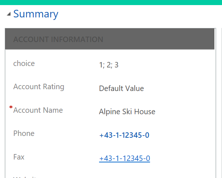Click the empty area right of Alpine Ski House
This screenshot has width=222, height=178.
pos(188,112)
